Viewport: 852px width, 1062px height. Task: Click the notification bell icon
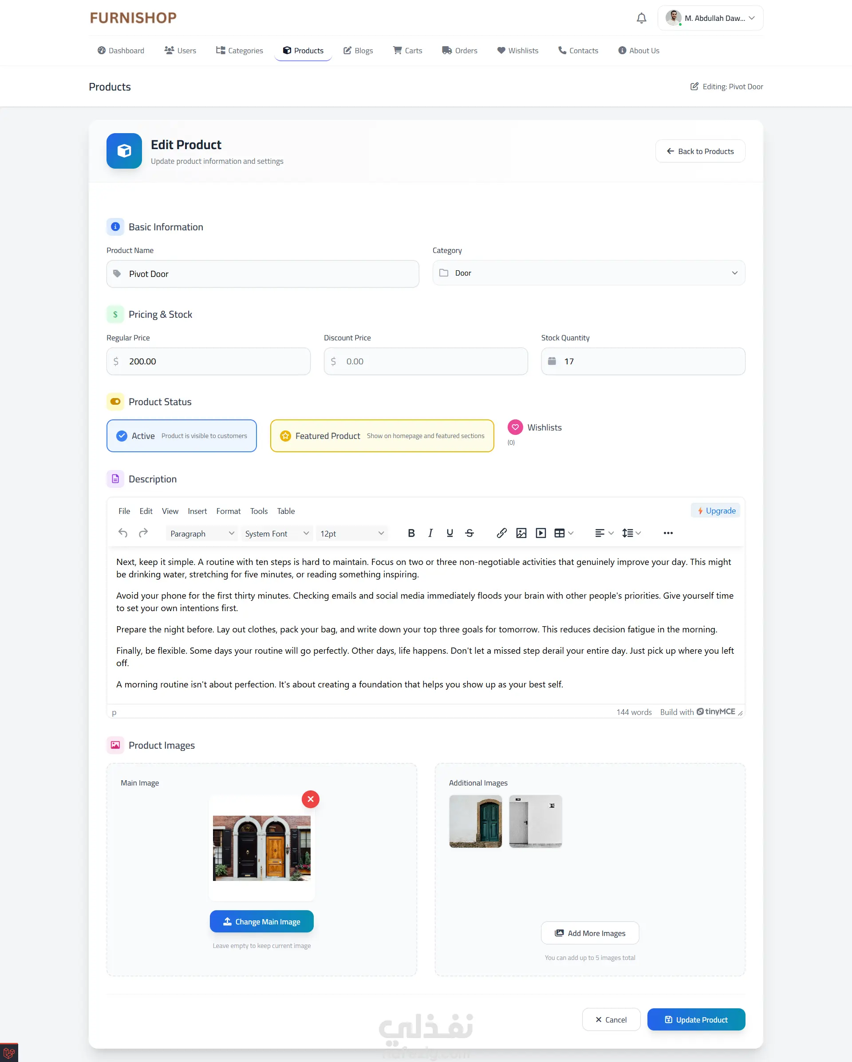pyautogui.click(x=641, y=18)
